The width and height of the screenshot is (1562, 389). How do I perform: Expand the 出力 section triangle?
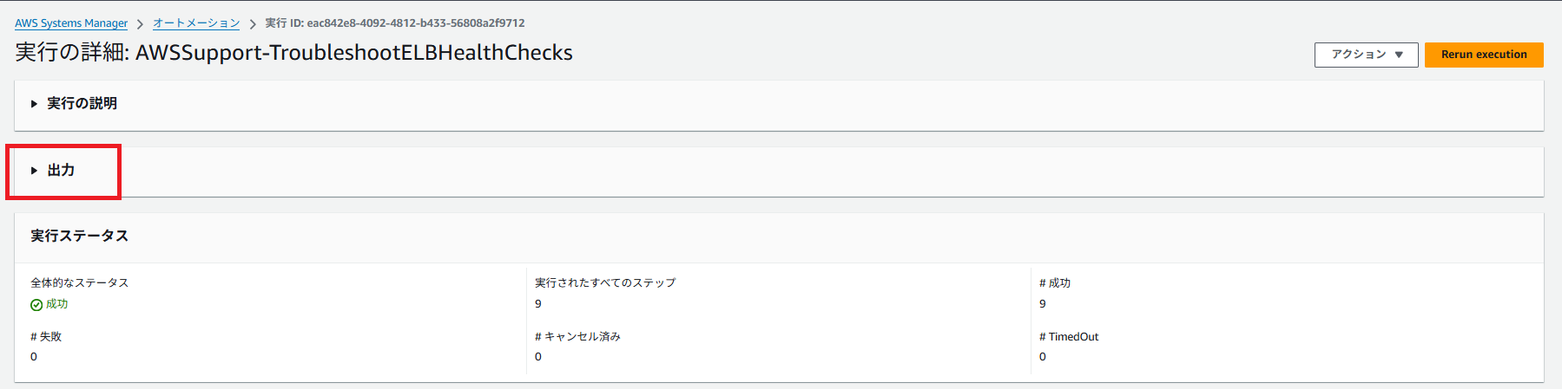pos(34,171)
